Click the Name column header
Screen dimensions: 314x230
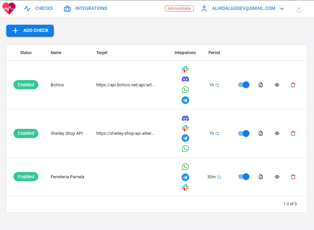(56, 53)
